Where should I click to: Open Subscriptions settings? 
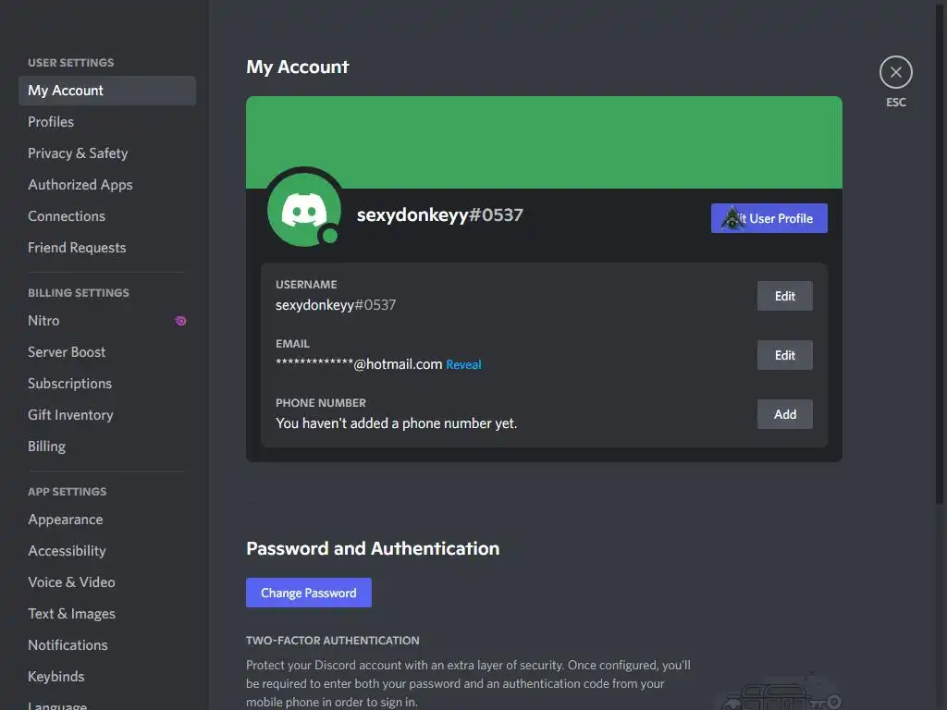click(x=107, y=384)
